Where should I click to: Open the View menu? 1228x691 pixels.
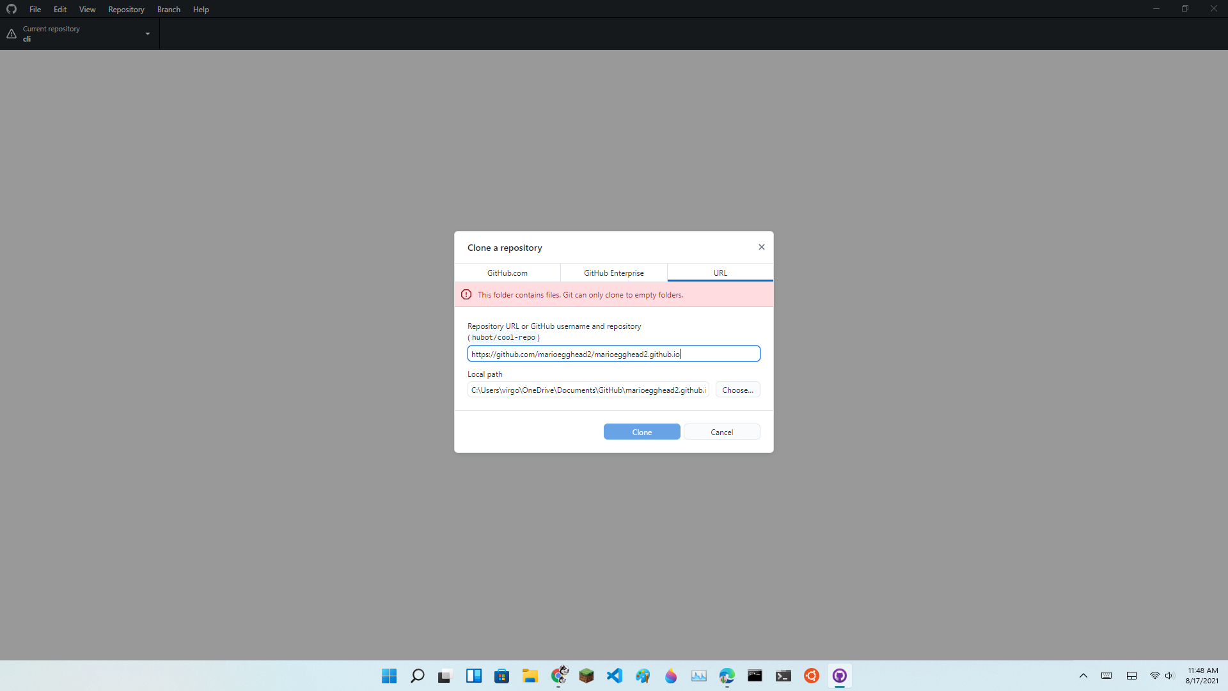pyautogui.click(x=88, y=9)
